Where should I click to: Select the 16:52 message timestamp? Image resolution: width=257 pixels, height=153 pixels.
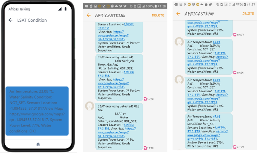click(150, 99)
